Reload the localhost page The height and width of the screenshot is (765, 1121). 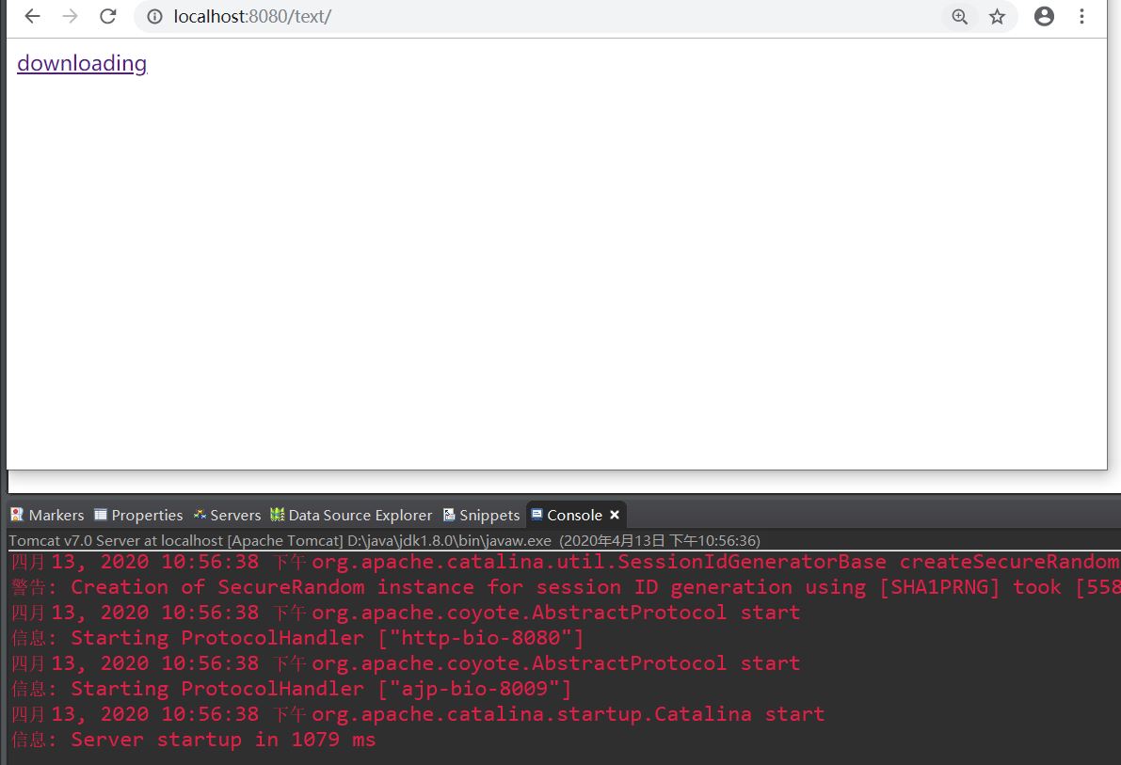[x=106, y=16]
